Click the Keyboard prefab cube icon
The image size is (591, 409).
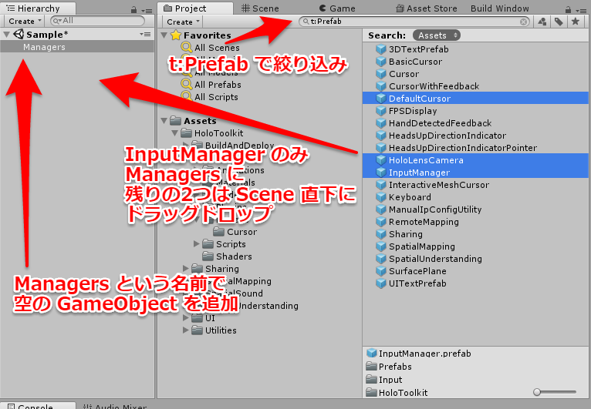click(381, 197)
